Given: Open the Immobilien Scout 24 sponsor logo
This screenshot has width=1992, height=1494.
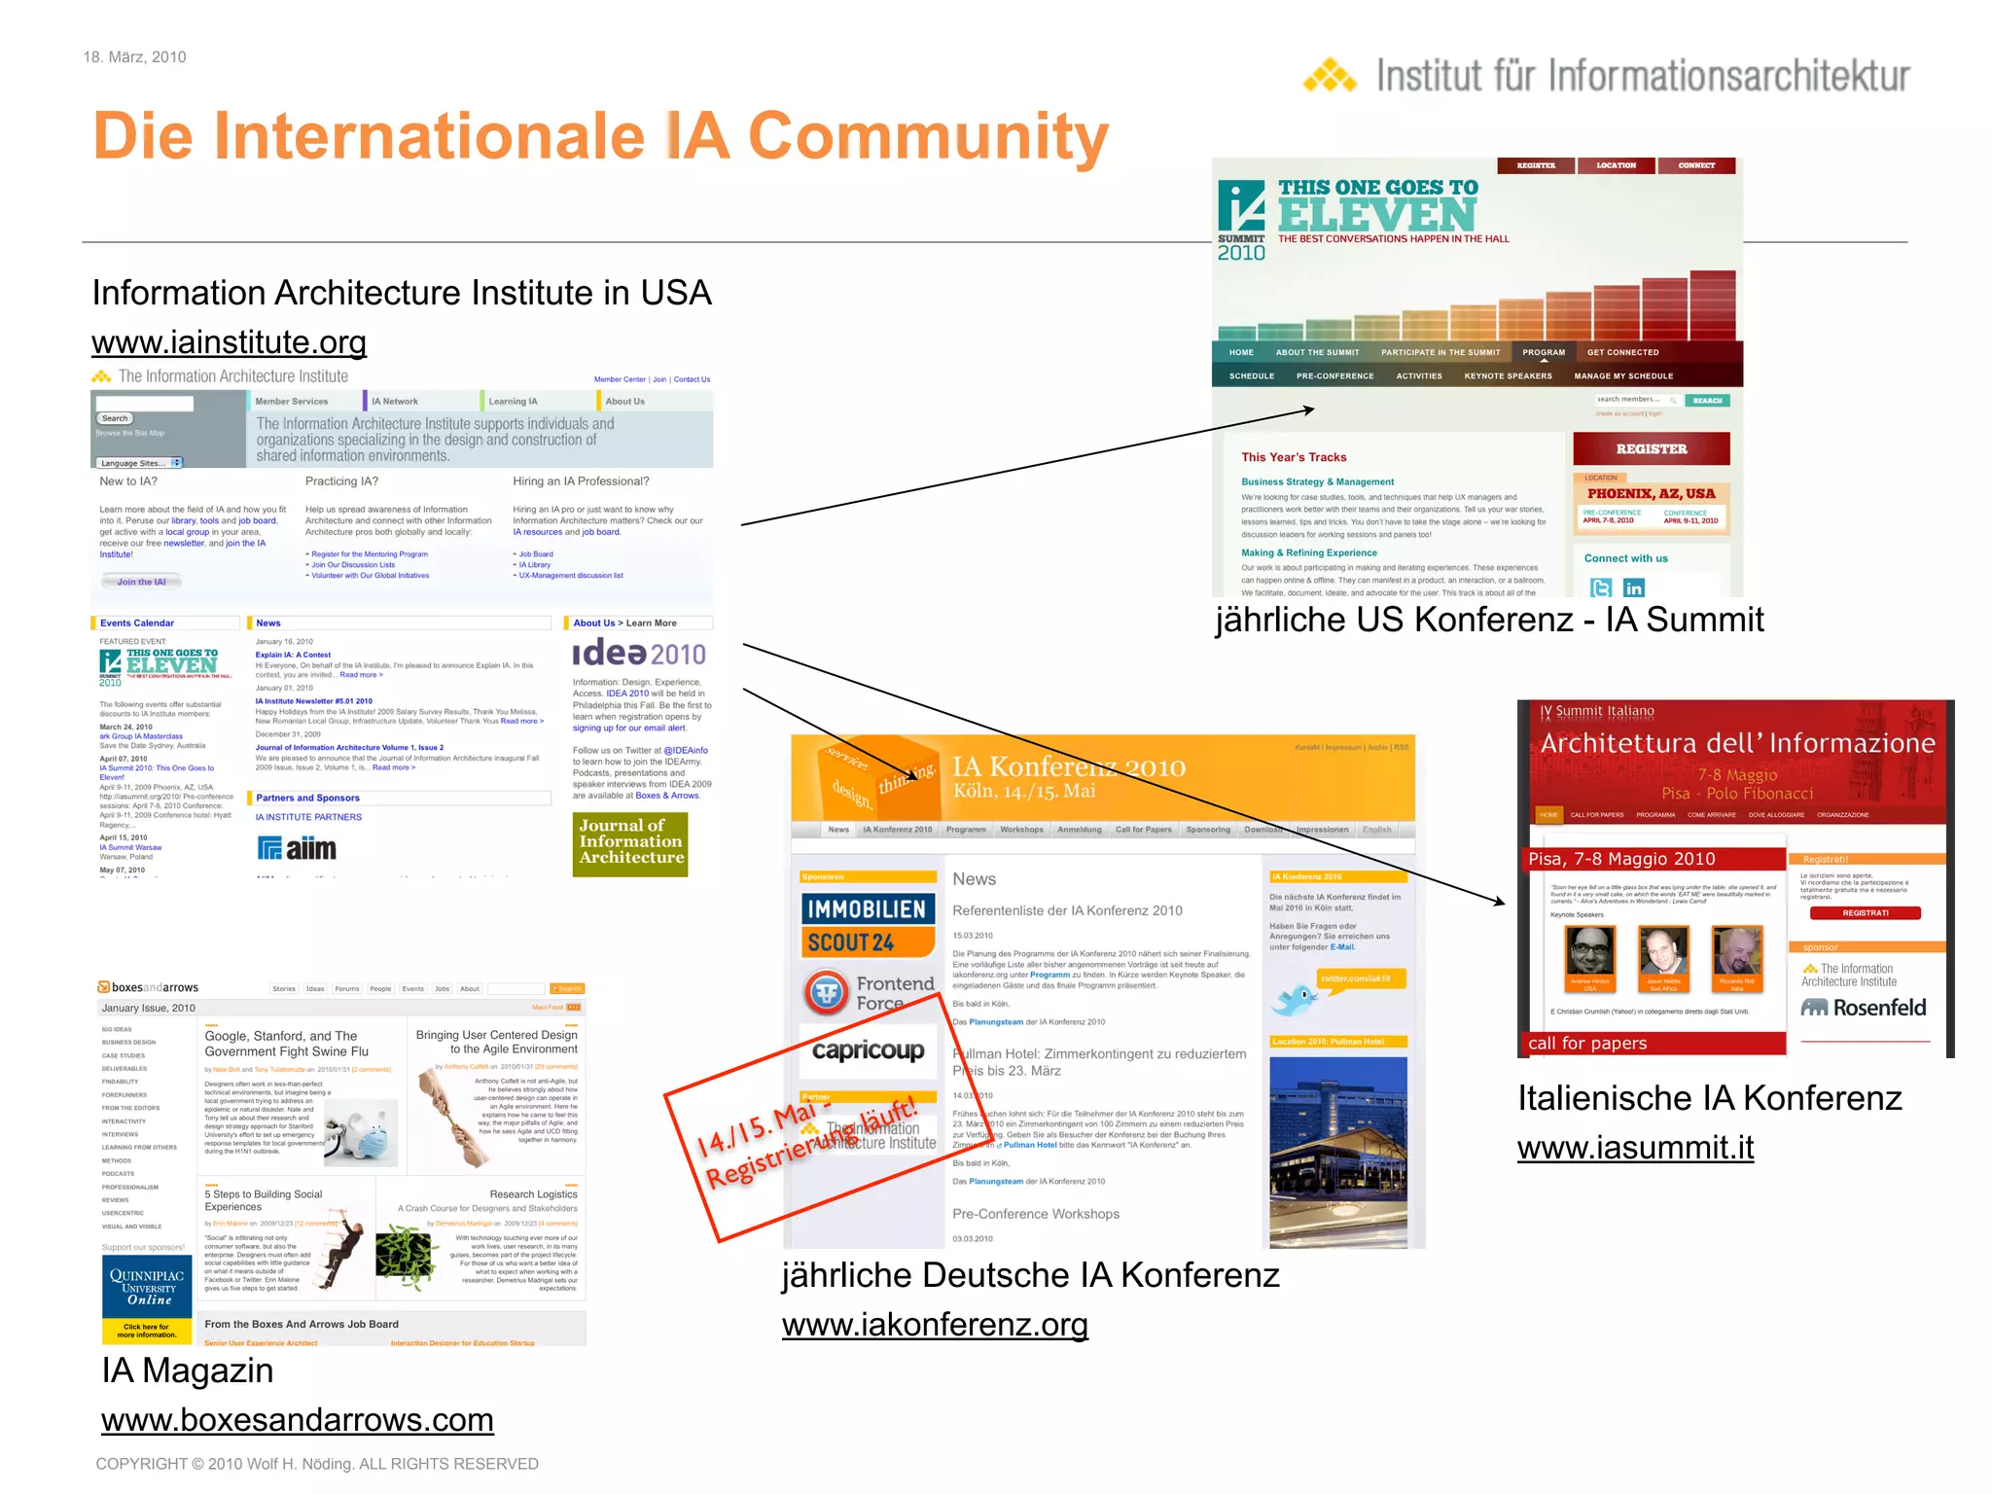Looking at the screenshot, I should point(869,925).
